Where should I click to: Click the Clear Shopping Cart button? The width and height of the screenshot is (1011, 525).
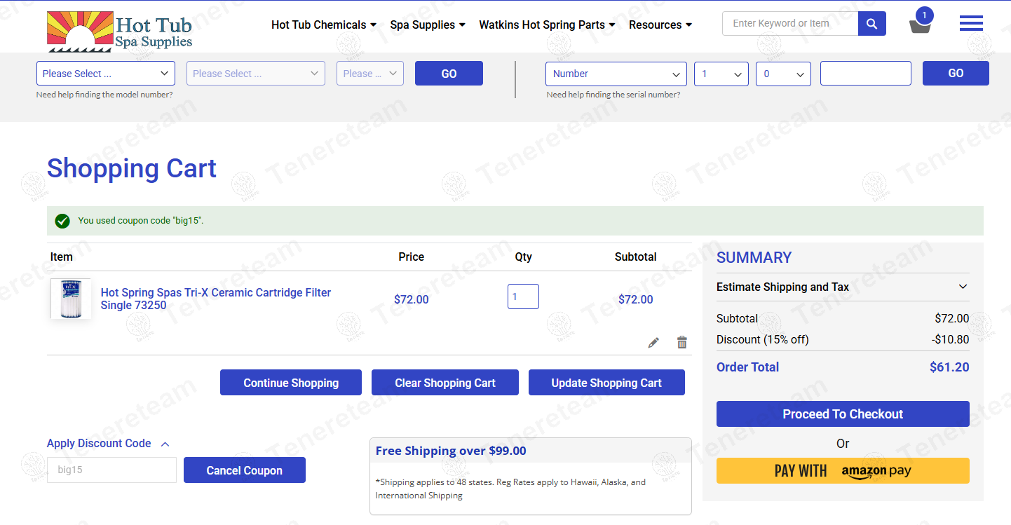tap(445, 383)
